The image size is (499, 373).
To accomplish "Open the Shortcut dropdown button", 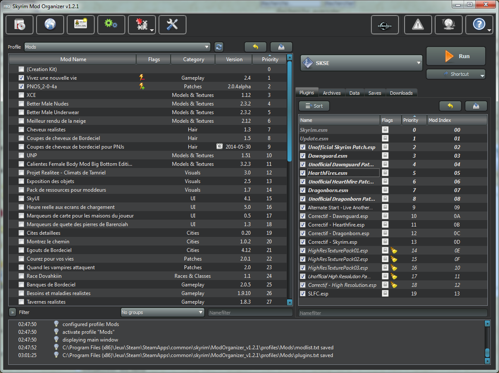I will tap(456, 74).
